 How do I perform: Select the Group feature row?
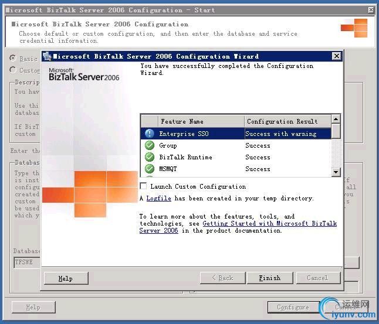click(x=236, y=145)
